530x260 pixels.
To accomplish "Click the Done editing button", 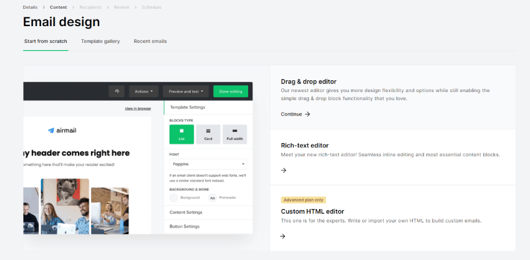I will [231, 91].
